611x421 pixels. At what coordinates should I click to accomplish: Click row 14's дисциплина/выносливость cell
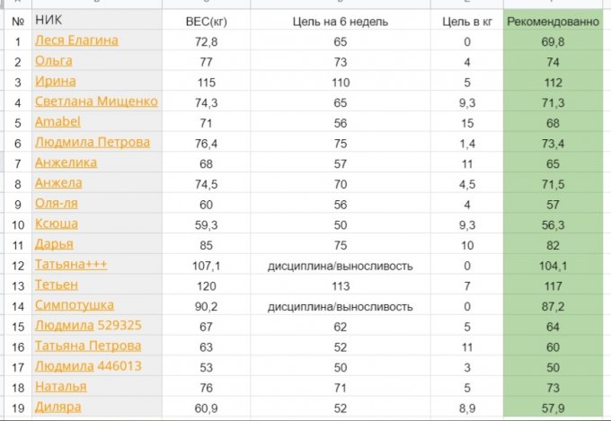click(341, 305)
